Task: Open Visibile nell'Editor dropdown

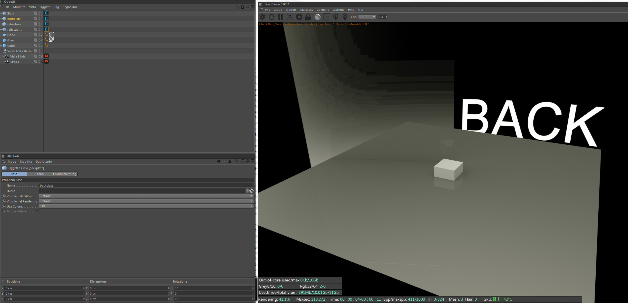Action: tap(146, 196)
